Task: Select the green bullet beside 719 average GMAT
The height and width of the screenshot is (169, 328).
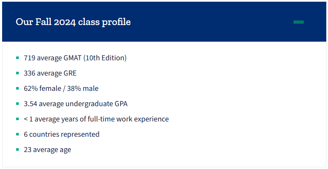Action: 17,58
